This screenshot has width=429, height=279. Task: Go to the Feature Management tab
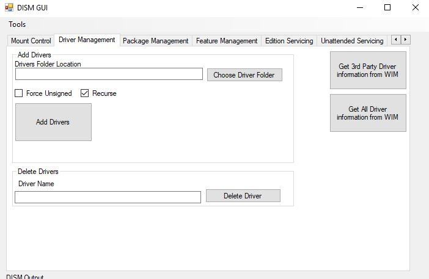pos(227,41)
